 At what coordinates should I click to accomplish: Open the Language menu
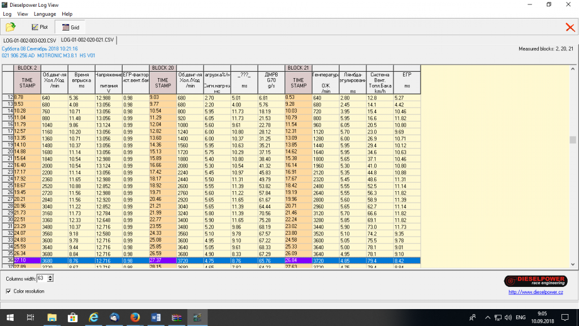(45, 14)
